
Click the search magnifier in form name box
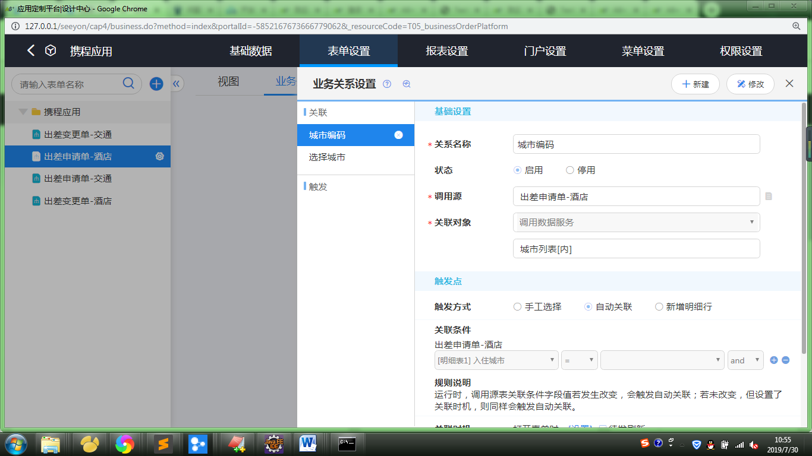(x=128, y=84)
